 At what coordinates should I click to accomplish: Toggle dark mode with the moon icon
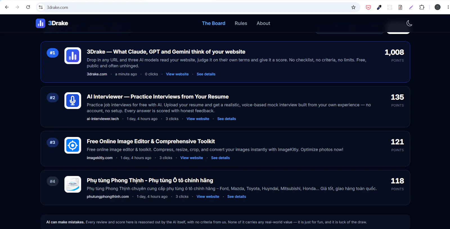(x=409, y=23)
